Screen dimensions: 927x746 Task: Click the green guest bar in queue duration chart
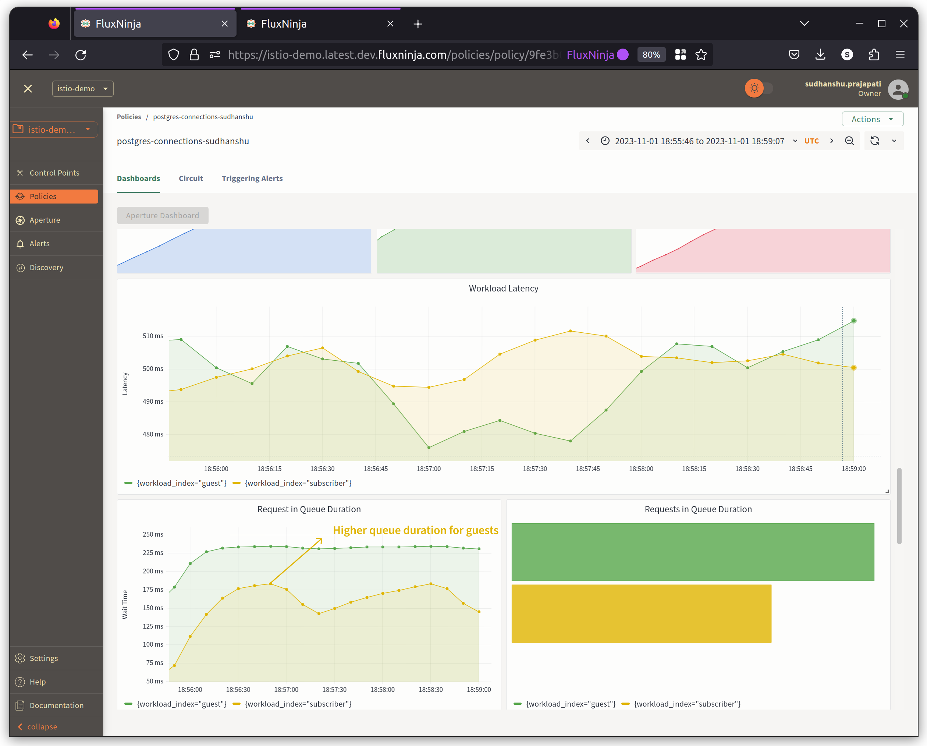[x=693, y=552]
